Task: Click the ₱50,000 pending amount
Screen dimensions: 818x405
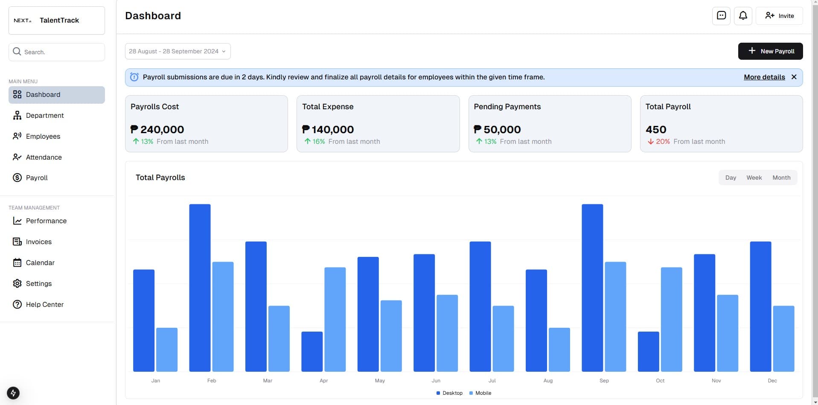Action: (497, 130)
